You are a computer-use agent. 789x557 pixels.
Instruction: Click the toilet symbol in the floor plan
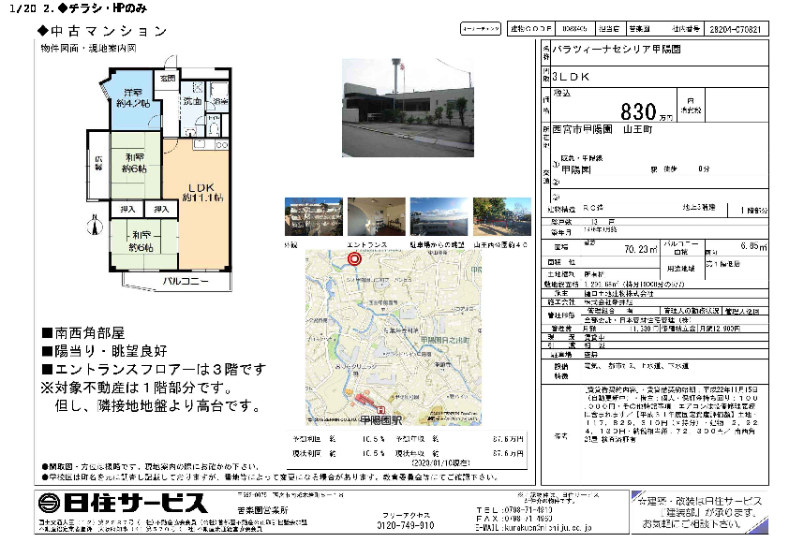coord(213,128)
